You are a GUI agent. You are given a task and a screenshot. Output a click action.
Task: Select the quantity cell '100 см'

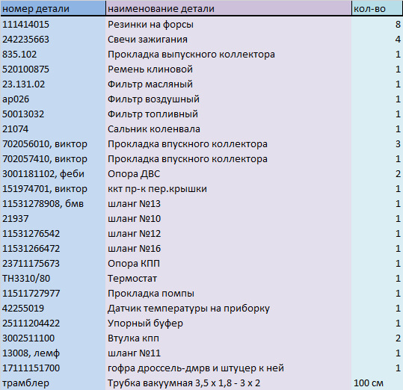[x=377, y=383]
